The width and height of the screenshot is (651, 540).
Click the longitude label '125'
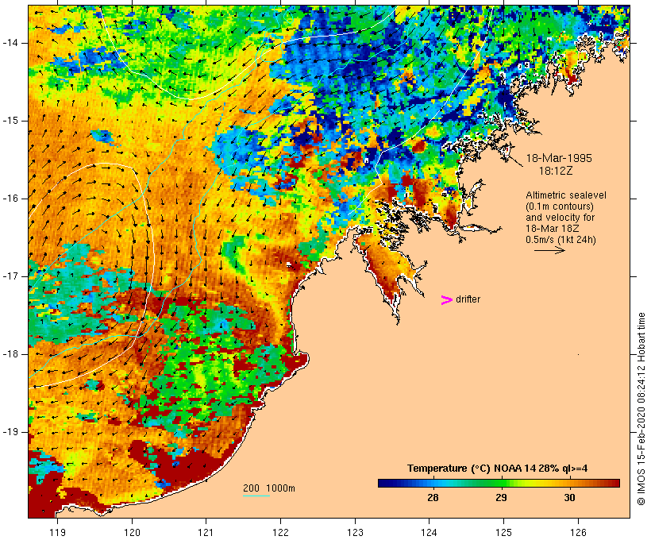pyautogui.click(x=503, y=532)
